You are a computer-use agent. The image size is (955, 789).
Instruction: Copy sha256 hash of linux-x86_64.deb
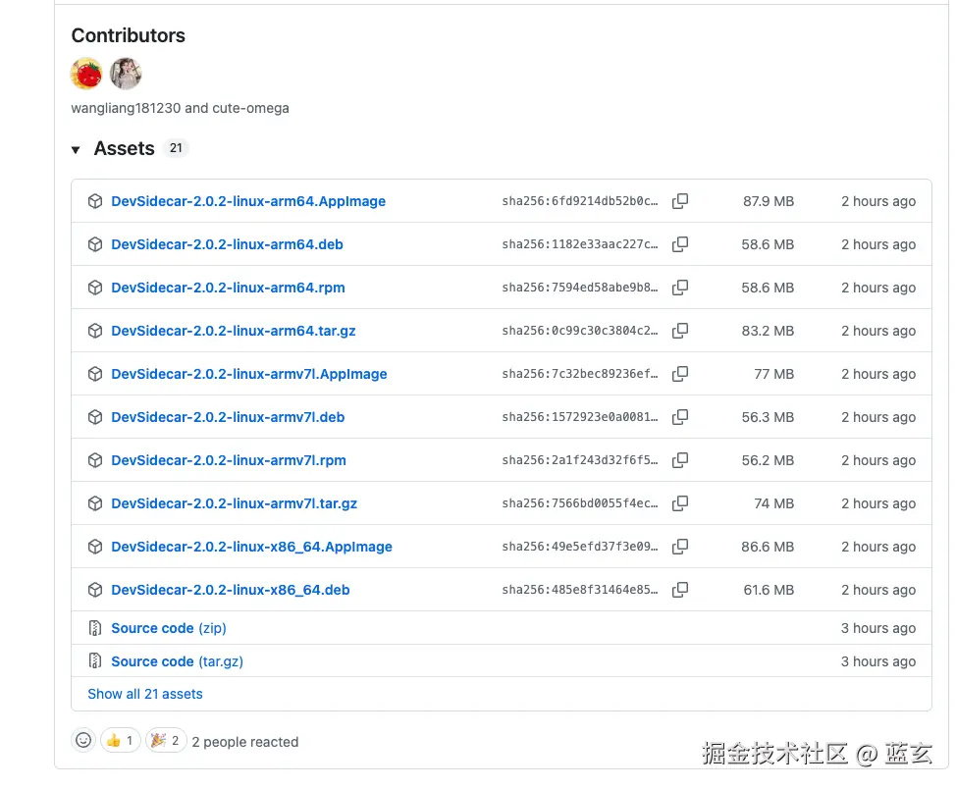(680, 590)
